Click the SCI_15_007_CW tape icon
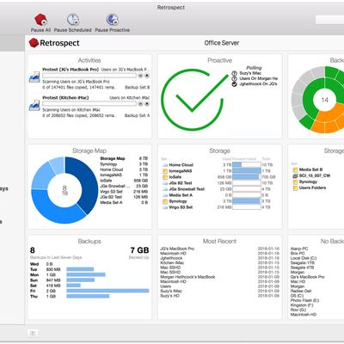The height and width of the screenshot is (344, 344). (x=295, y=175)
